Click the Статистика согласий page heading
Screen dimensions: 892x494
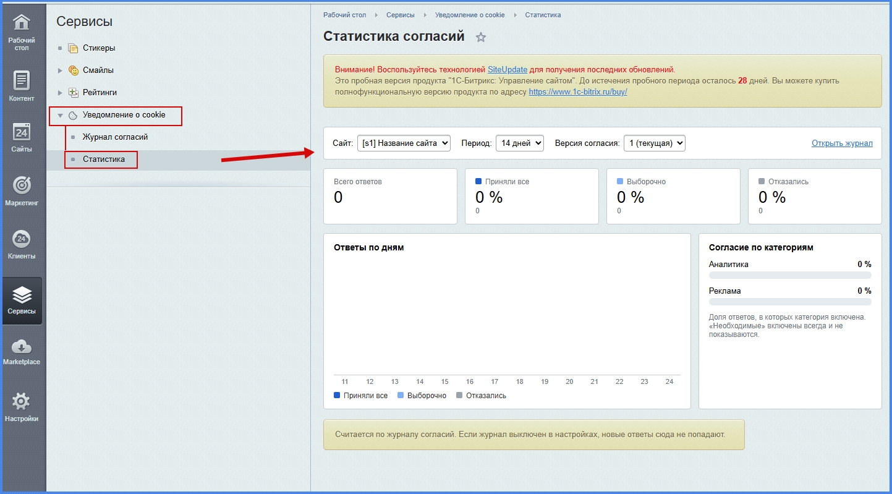point(394,36)
